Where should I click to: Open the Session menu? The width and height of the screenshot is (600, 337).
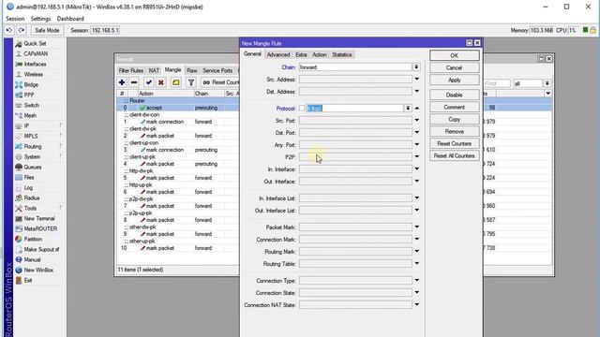(x=15, y=19)
